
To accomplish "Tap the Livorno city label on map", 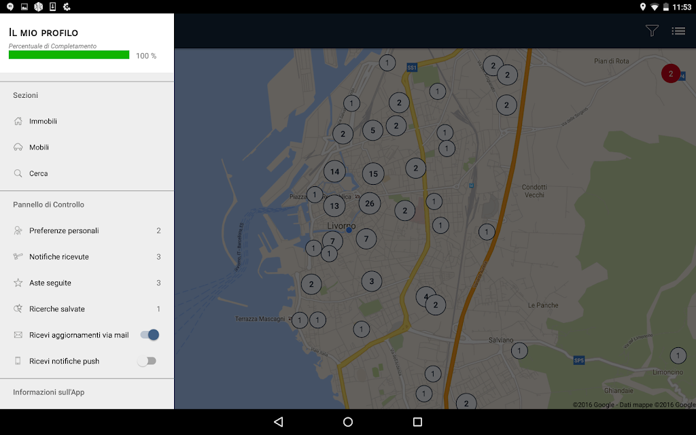I will point(341,226).
